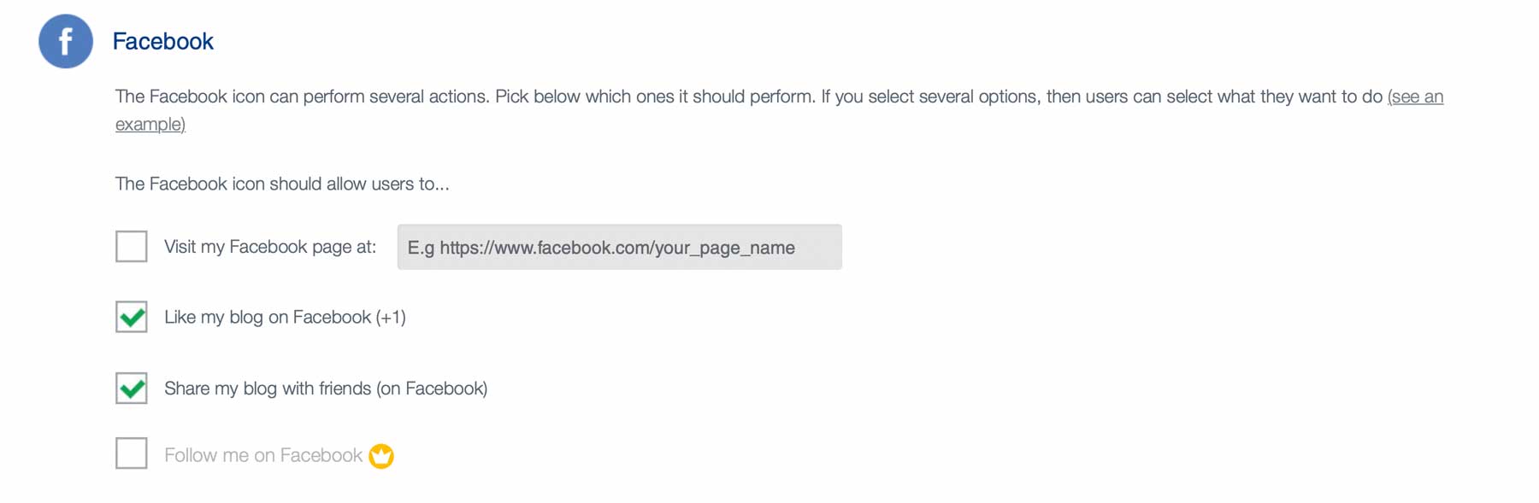Click the blue Facebook "f" logo icon
The image size is (1539, 503).
click(65, 41)
